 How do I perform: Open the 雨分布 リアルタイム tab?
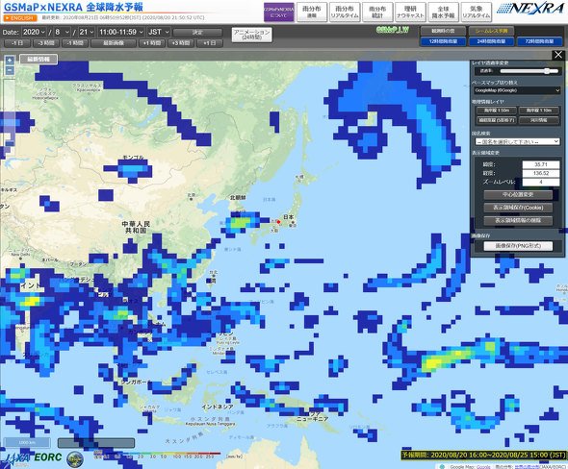[x=345, y=12]
